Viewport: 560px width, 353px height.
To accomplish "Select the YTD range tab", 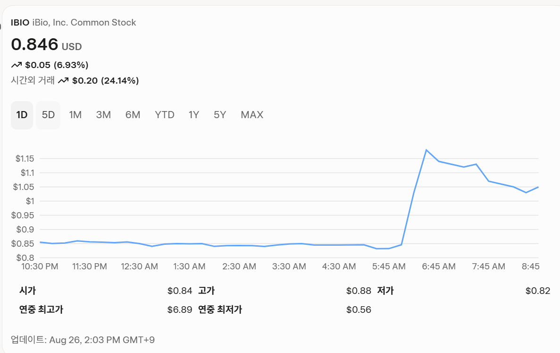I will coord(165,115).
